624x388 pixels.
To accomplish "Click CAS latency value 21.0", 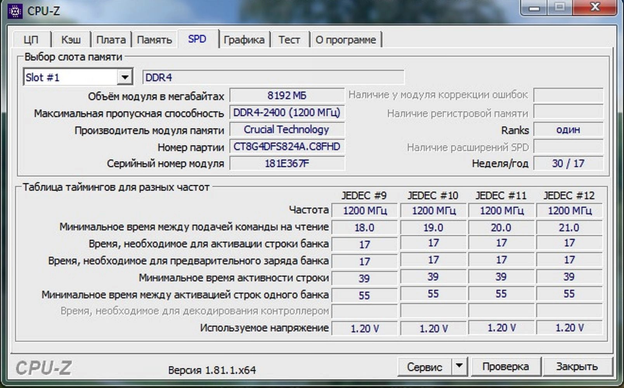I will [569, 228].
